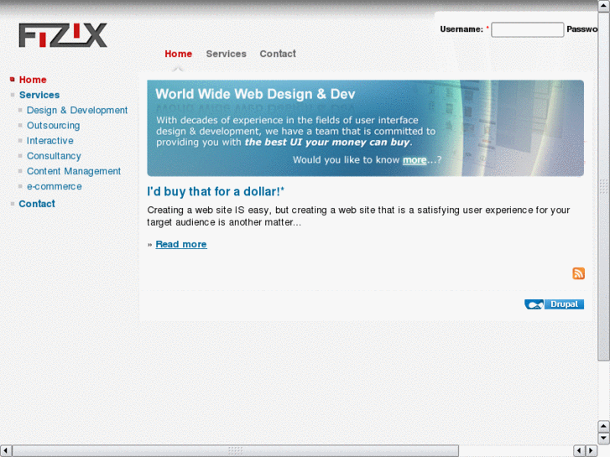Click the vertical scrollbar thumb
Image resolution: width=610 pixels, height=457 pixels.
[604, 186]
